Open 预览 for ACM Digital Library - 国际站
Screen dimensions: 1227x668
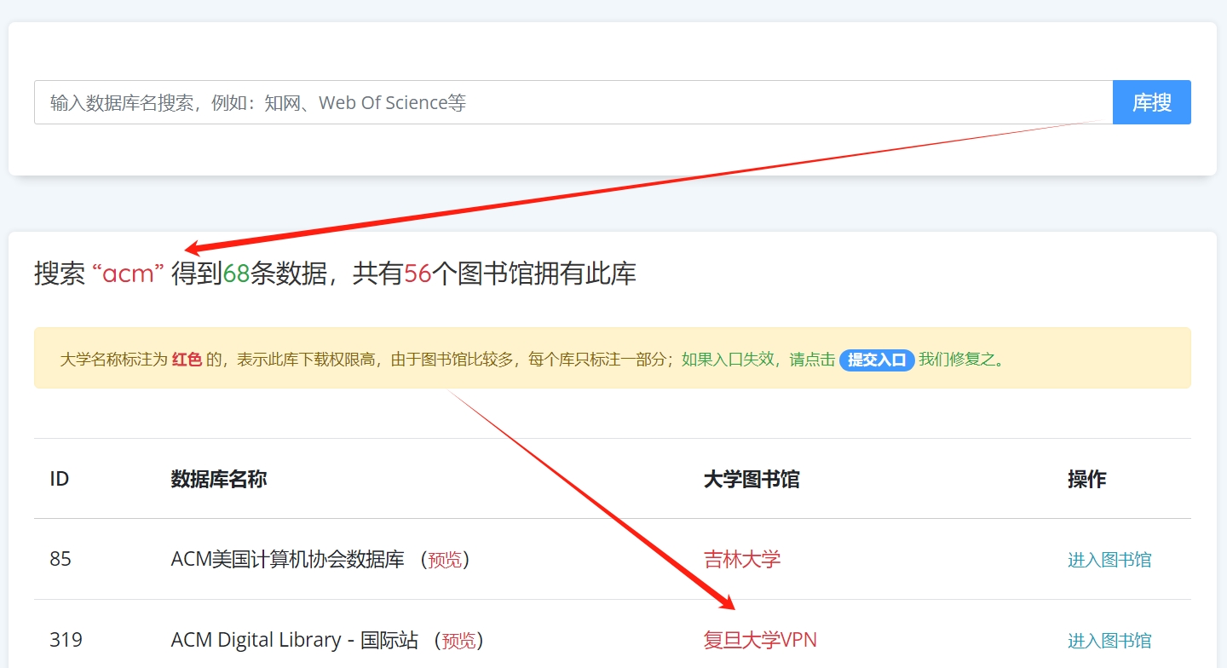click(x=459, y=641)
